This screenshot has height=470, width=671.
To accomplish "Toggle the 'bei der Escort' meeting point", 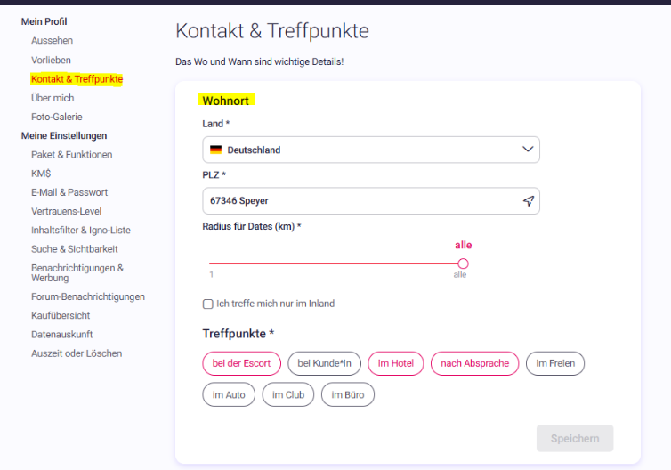I will coord(241,363).
